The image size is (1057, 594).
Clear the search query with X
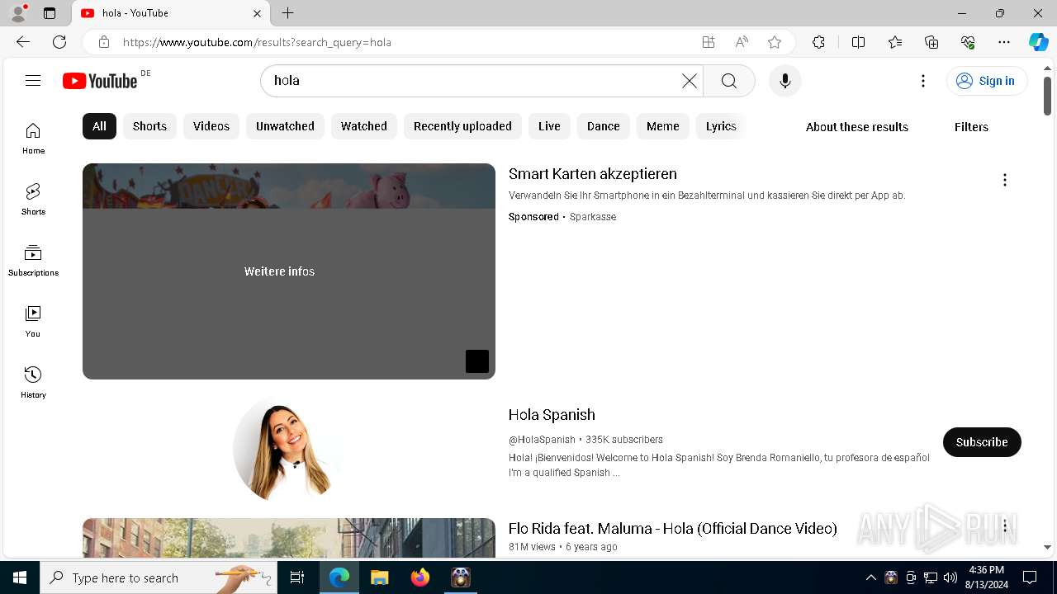click(690, 80)
